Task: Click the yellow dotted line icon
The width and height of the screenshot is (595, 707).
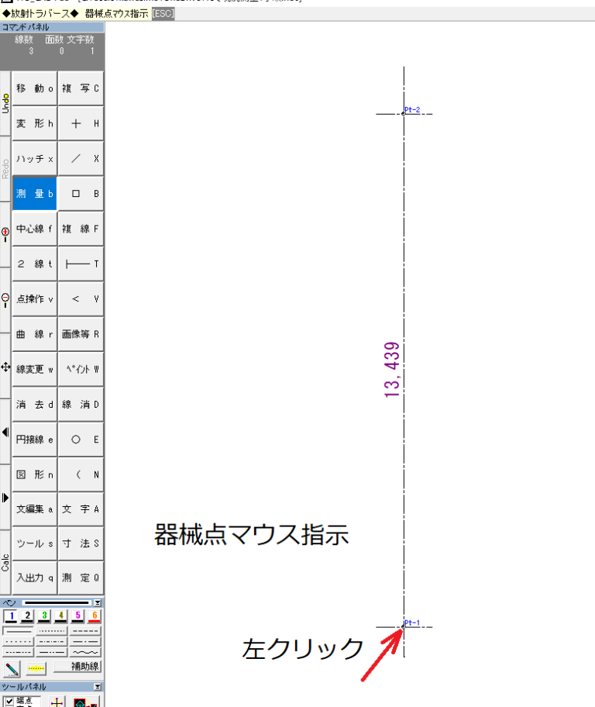Action: click(36, 667)
